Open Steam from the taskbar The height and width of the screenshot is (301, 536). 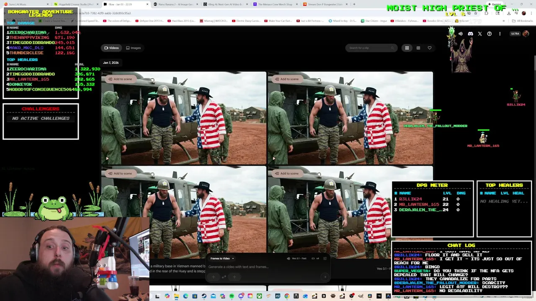[x=204, y=296]
